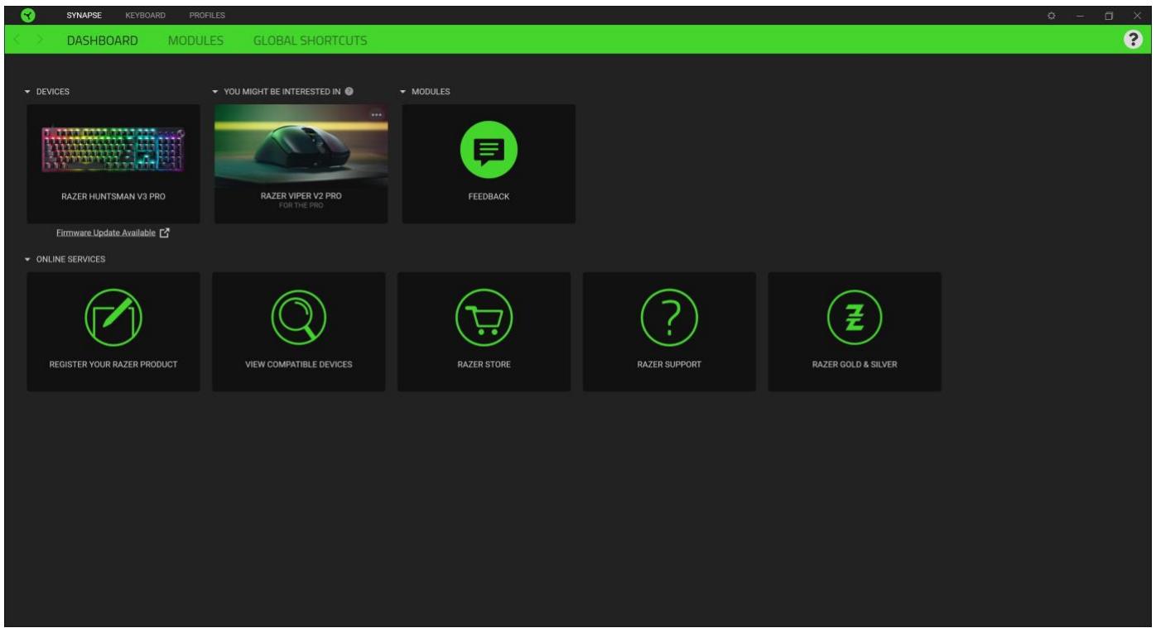Open the Razer Gold & Silver icon

point(855,319)
